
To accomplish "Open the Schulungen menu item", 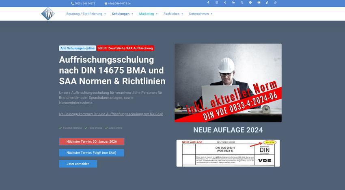I will point(121,14).
